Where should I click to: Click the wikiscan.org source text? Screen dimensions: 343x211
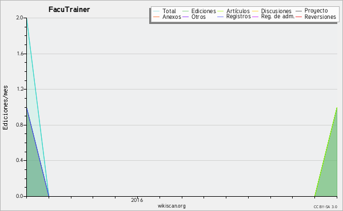click(171, 206)
